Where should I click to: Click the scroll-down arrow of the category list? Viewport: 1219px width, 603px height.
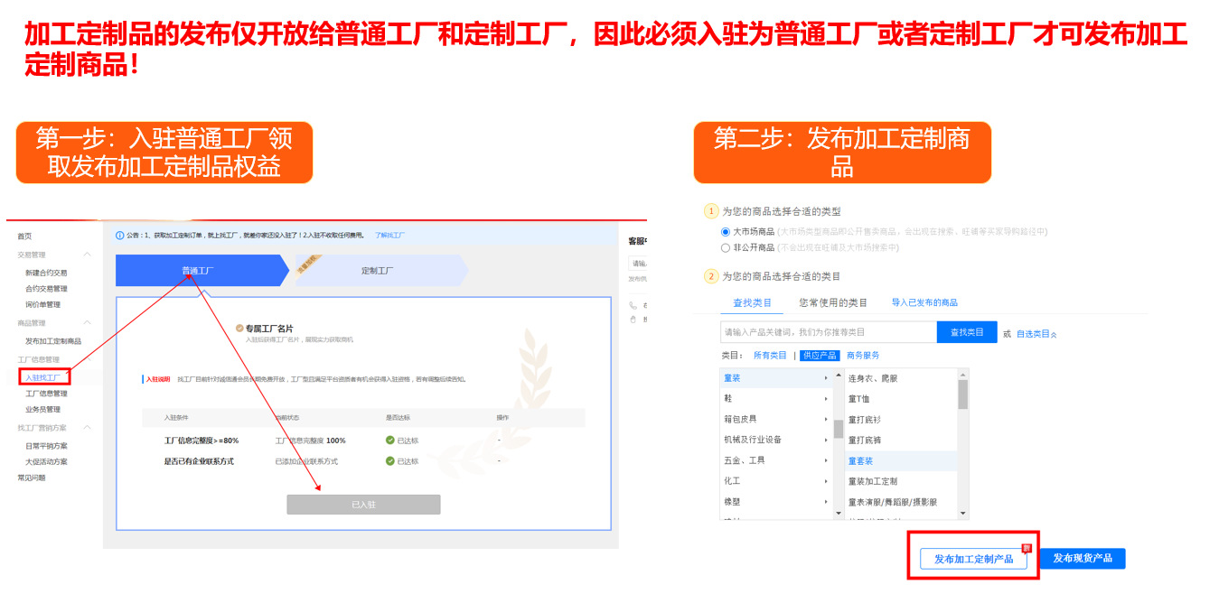coord(838,513)
